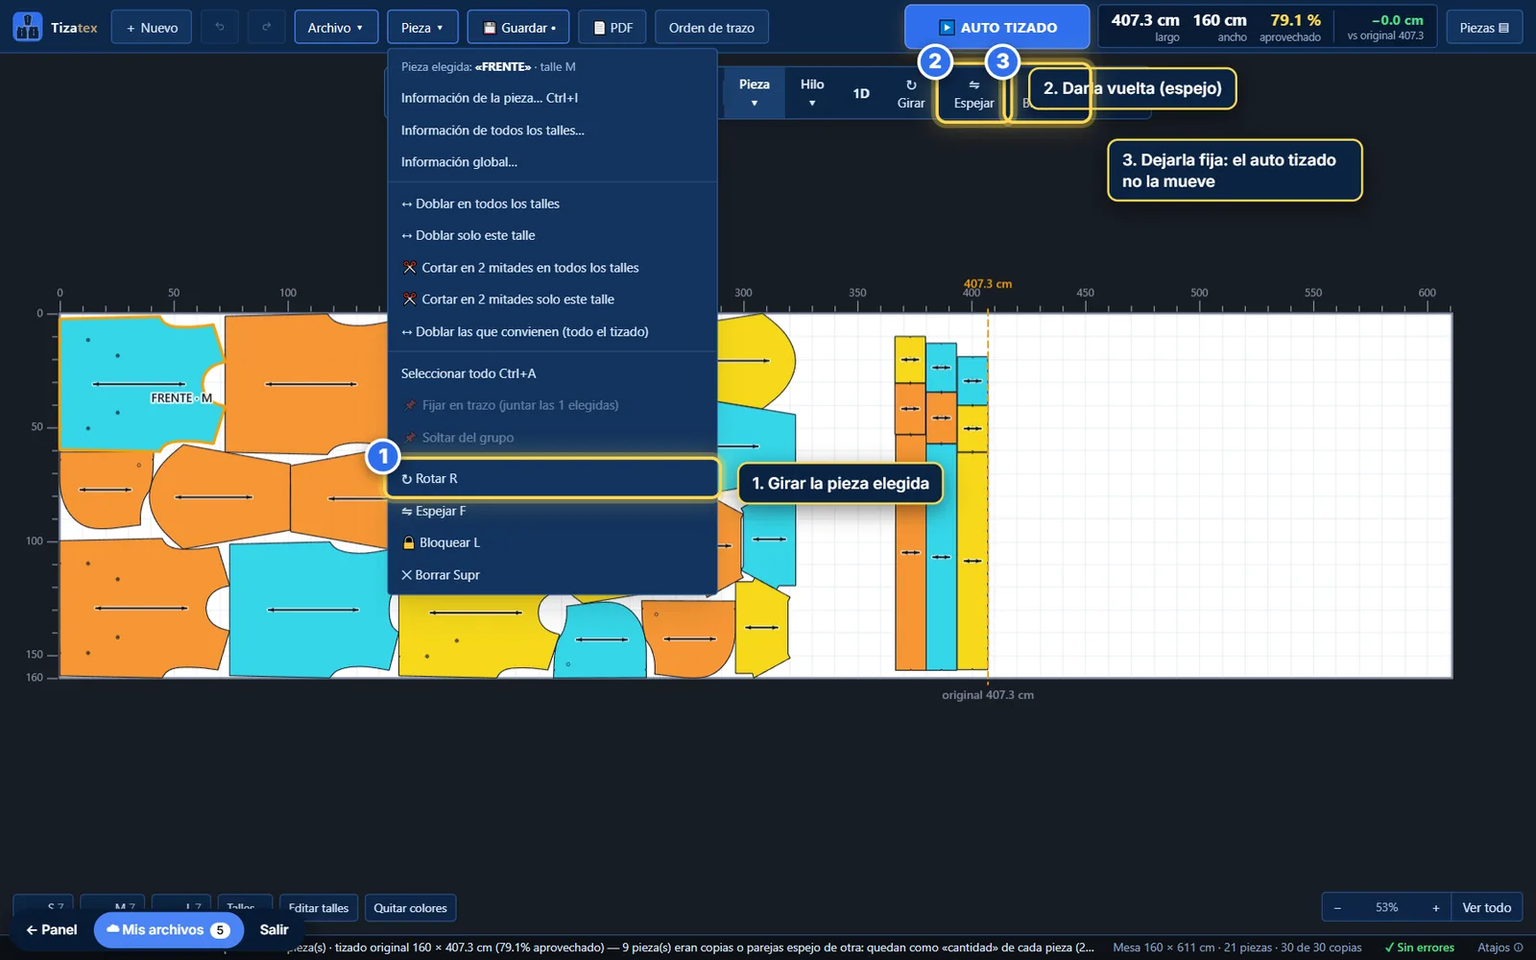Choose Seleccionar todo Ctrl+A

tap(552, 373)
